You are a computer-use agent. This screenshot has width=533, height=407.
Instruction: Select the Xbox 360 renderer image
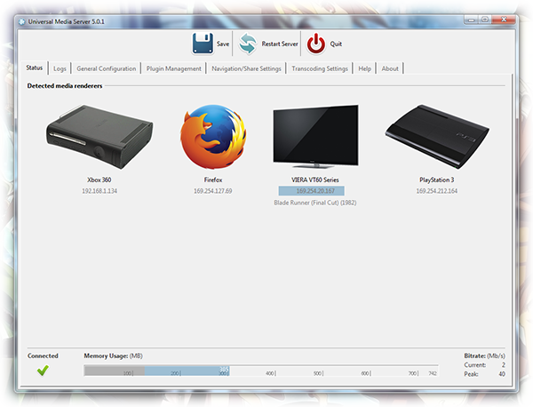pyautogui.click(x=99, y=137)
